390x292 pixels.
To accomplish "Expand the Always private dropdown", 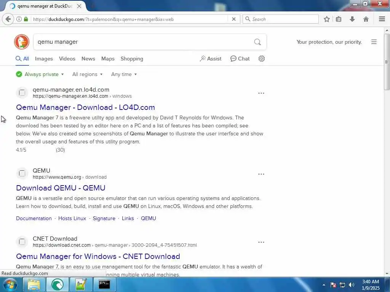I will 40,74.
